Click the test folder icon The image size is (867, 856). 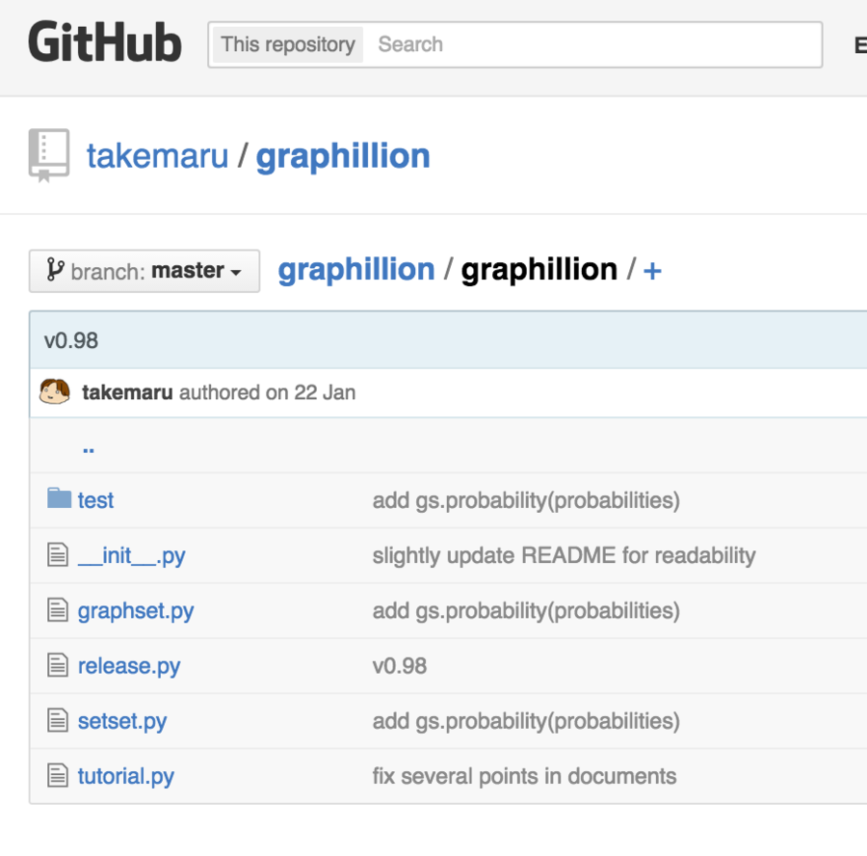(x=59, y=498)
